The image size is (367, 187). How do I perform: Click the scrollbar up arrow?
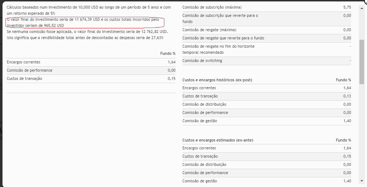[362, 3]
